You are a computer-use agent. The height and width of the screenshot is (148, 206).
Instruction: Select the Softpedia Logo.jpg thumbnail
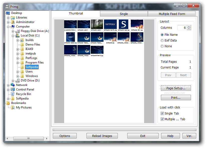tap(124, 24)
